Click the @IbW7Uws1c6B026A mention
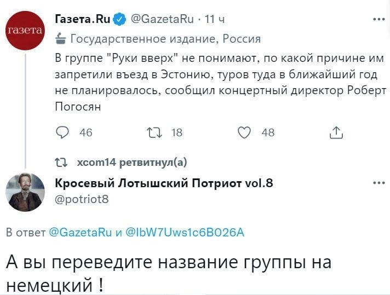Image resolution: width=390 pixels, height=295 pixels. [x=185, y=233]
